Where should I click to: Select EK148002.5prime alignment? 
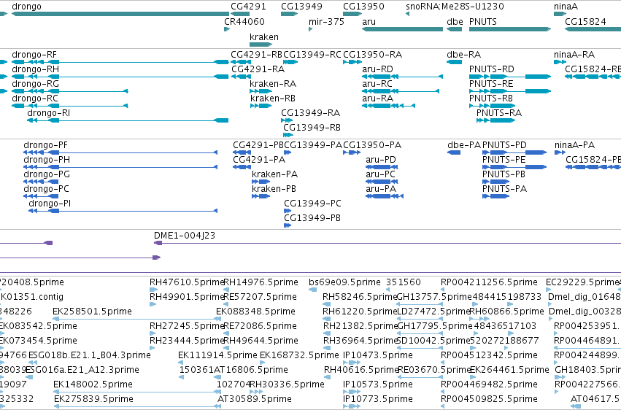pyautogui.click(x=136, y=392)
